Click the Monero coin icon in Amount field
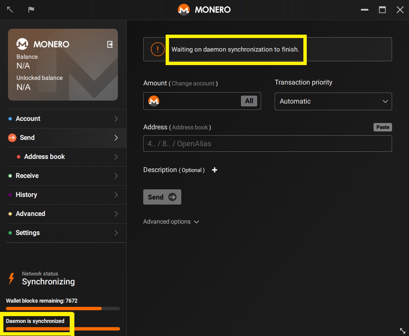The width and height of the screenshot is (409, 336). click(x=154, y=101)
